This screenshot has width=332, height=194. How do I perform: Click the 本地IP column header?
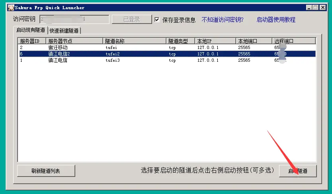(215, 41)
